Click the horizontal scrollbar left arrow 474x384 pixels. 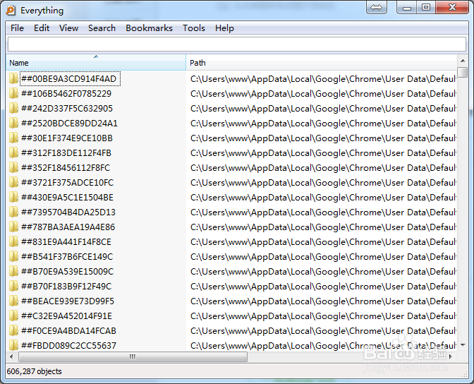(11, 356)
